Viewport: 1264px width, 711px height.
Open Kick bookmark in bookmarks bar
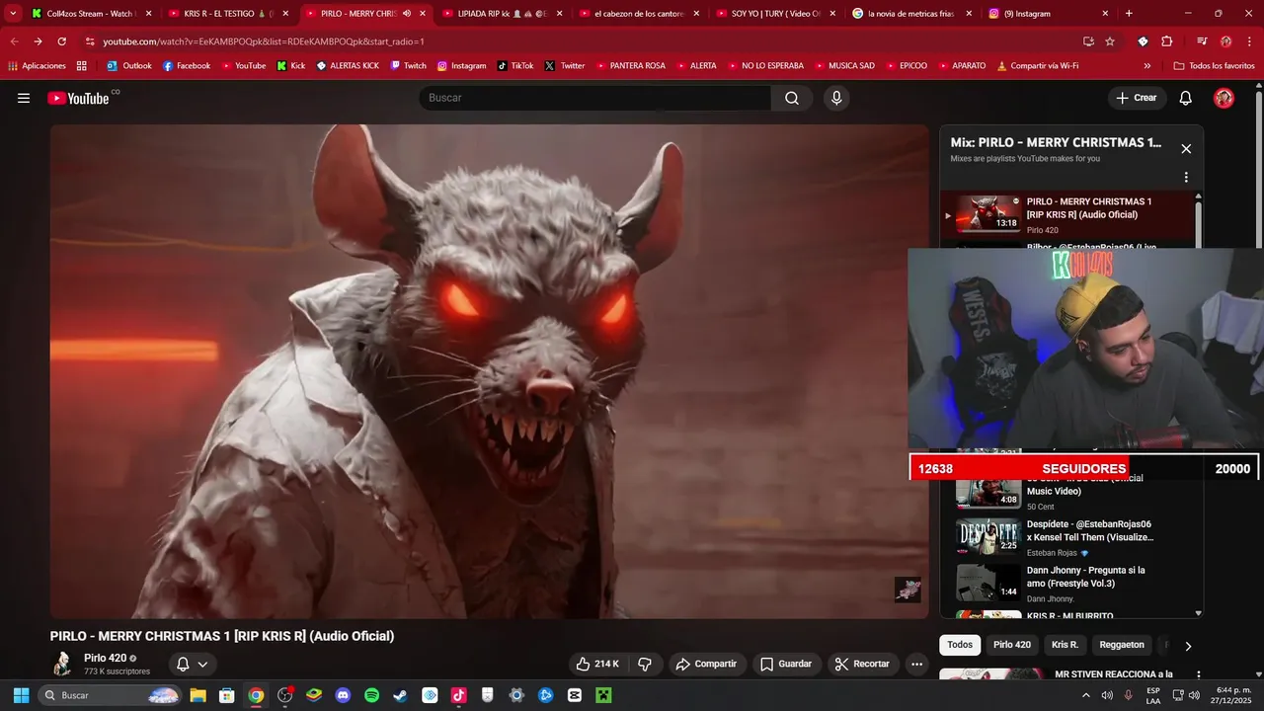coord(290,65)
